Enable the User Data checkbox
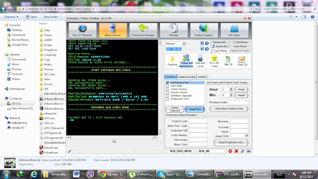Image resolution: width=318 pixels, height=179 pixels. point(167,86)
